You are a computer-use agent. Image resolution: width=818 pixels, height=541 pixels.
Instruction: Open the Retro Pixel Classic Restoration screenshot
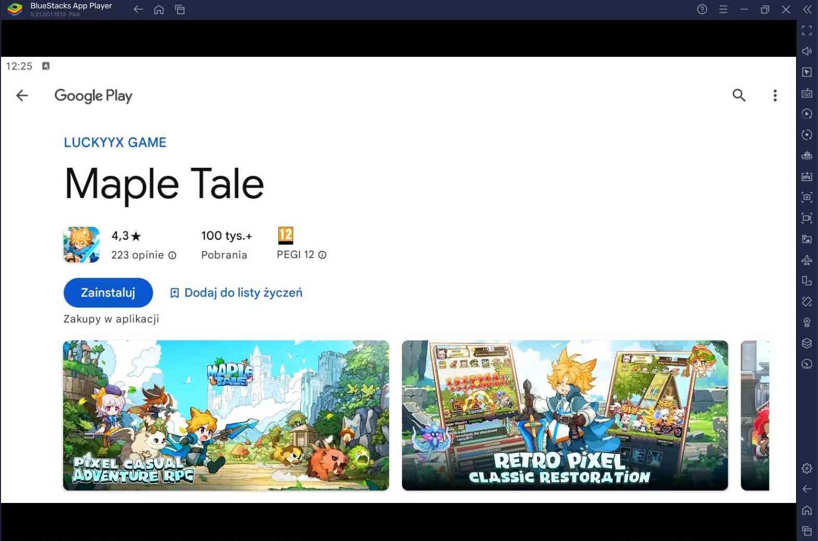pyautogui.click(x=565, y=415)
